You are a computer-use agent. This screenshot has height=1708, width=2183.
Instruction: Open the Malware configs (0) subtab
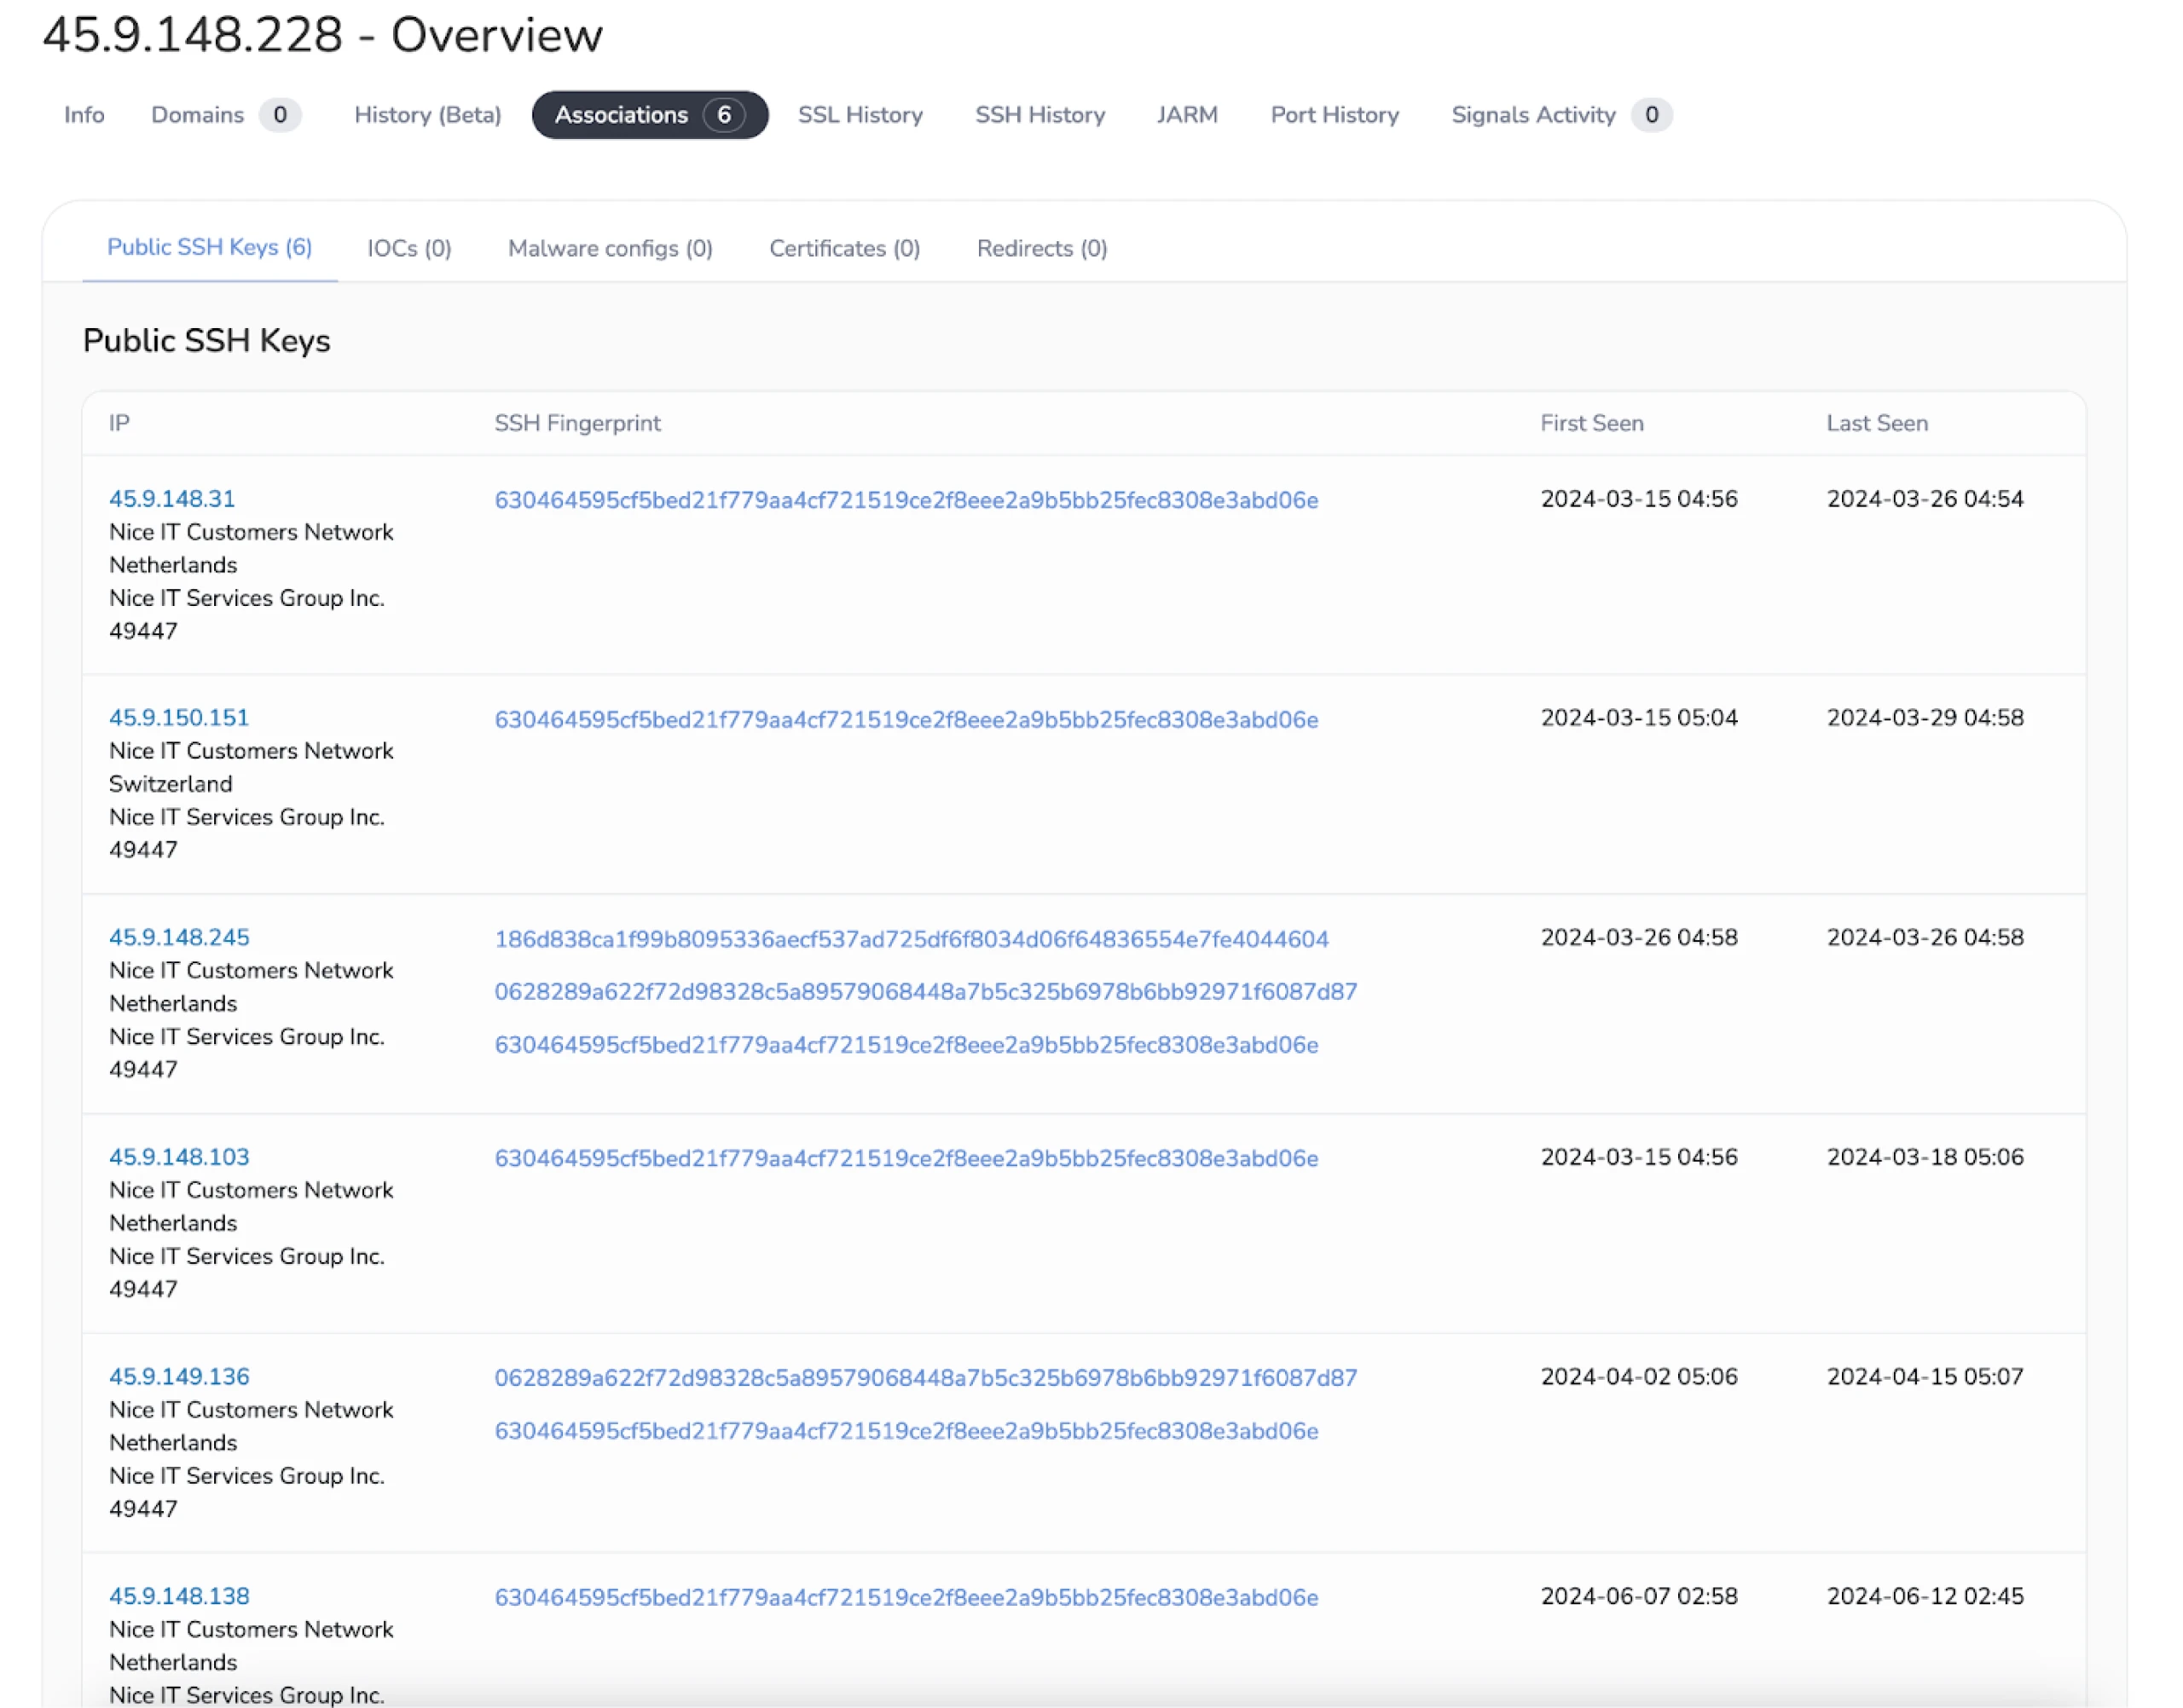(x=611, y=248)
